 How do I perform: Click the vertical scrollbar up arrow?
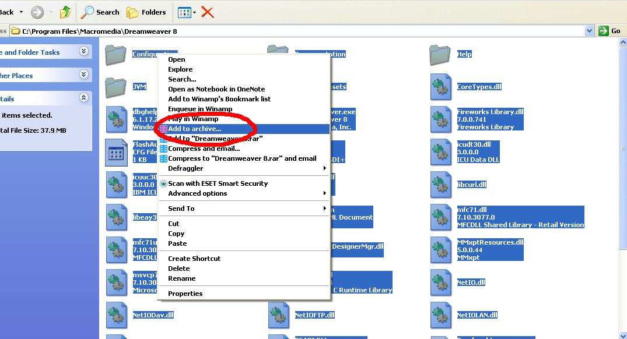[623, 42]
